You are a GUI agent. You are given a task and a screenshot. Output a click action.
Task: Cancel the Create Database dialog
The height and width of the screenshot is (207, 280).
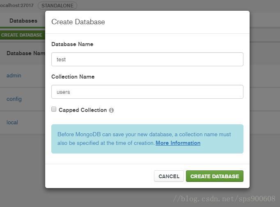tap(169, 176)
